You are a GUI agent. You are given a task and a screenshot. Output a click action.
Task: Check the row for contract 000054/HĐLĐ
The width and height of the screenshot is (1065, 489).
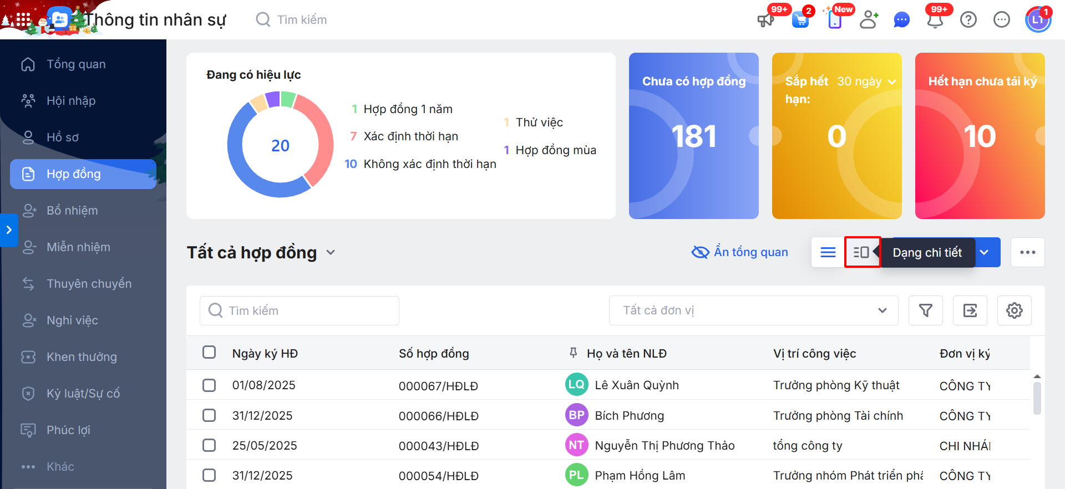click(209, 475)
